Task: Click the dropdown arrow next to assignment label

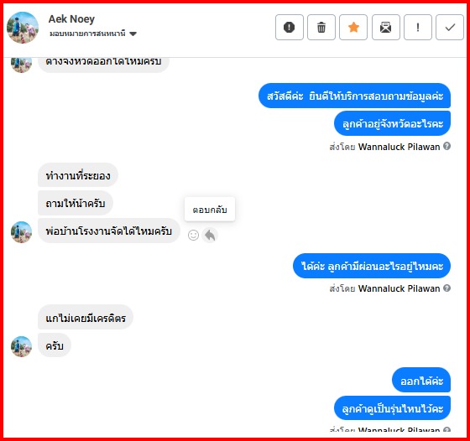Action: 133,34
